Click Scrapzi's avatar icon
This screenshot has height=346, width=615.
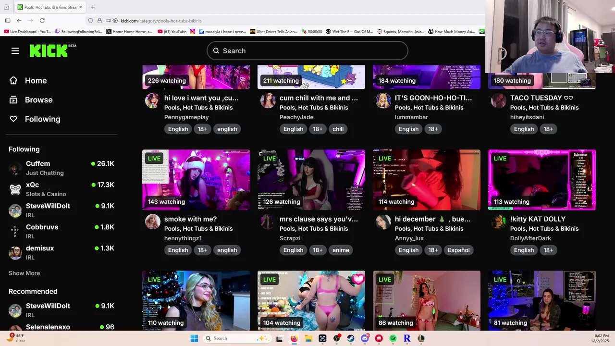tap(268, 222)
